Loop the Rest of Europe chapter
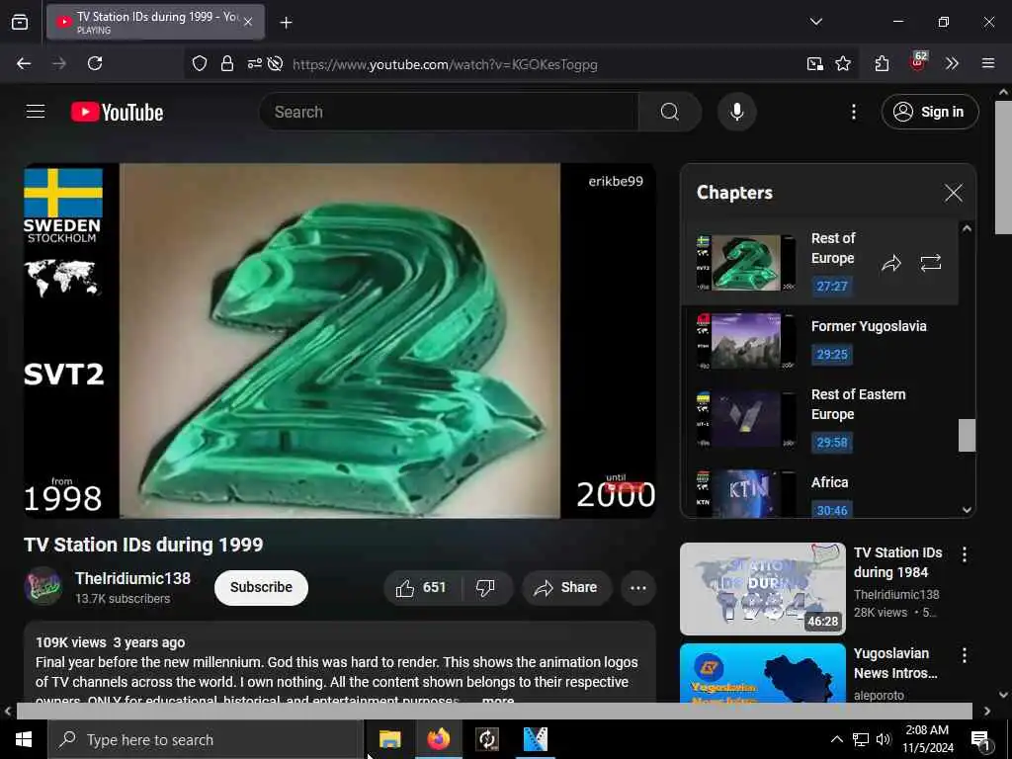 tap(930, 263)
